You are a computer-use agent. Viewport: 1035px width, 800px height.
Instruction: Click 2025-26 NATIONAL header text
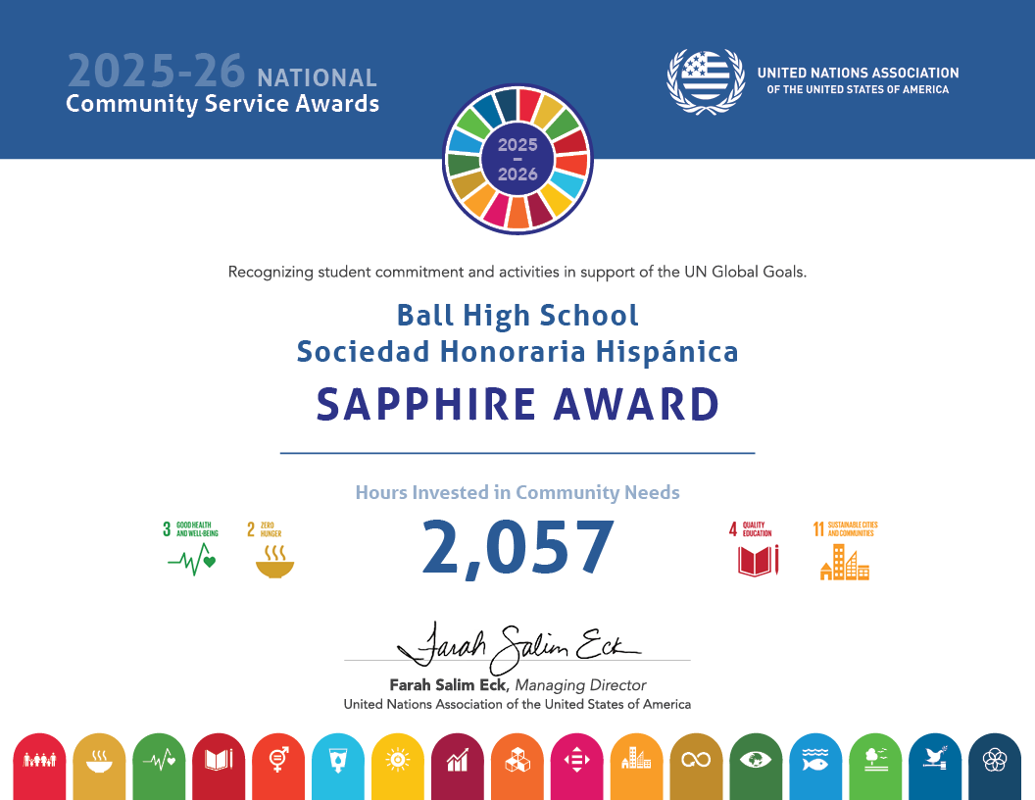222,72
